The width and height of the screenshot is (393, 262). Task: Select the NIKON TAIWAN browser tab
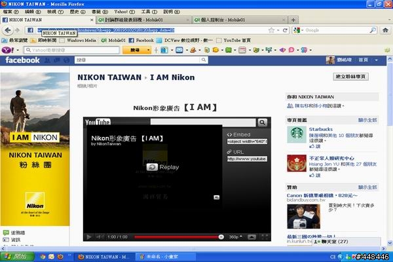point(47,20)
